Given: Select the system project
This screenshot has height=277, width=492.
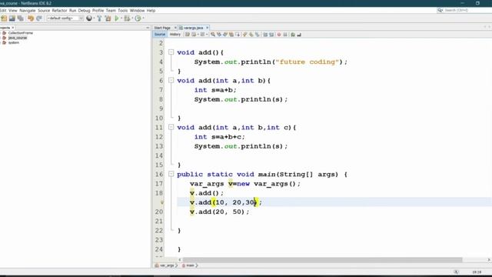Looking at the screenshot, I should point(14,43).
